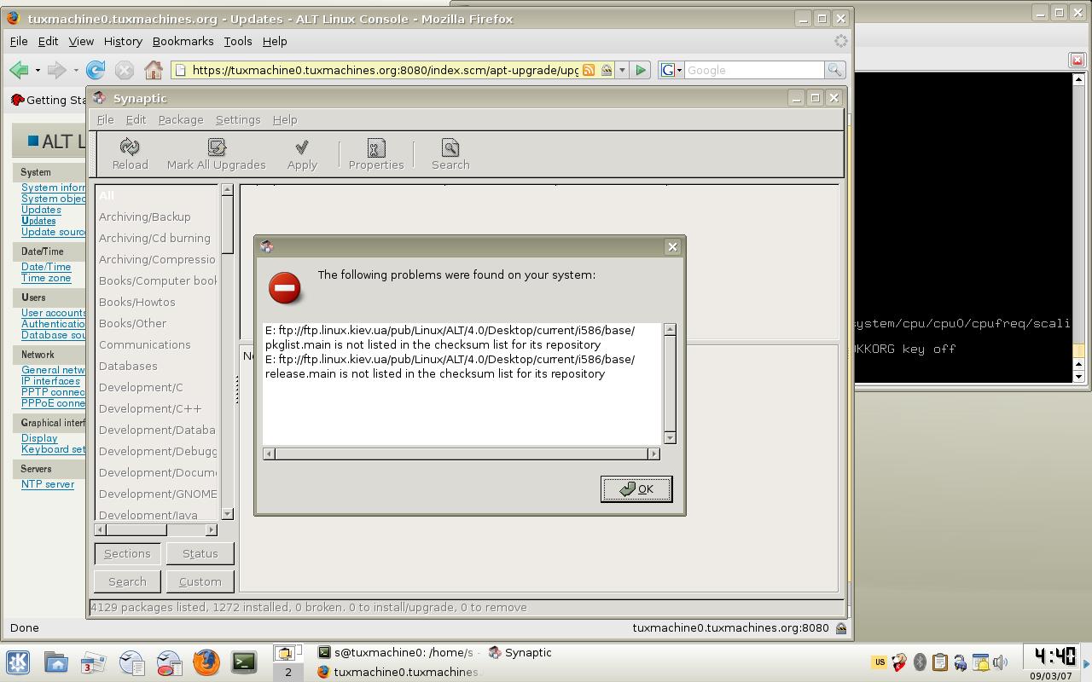Select Archiving/Cd burning section
This screenshot has height=682, width=1092.
(x=154, y=238)
